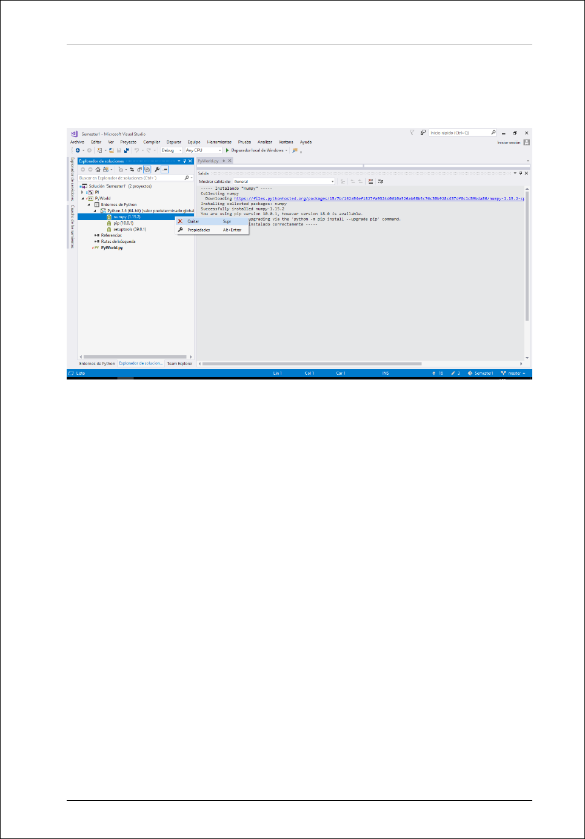
Task: Click the files.pythonhosted.org download link
Action: [x=379, y=198]
